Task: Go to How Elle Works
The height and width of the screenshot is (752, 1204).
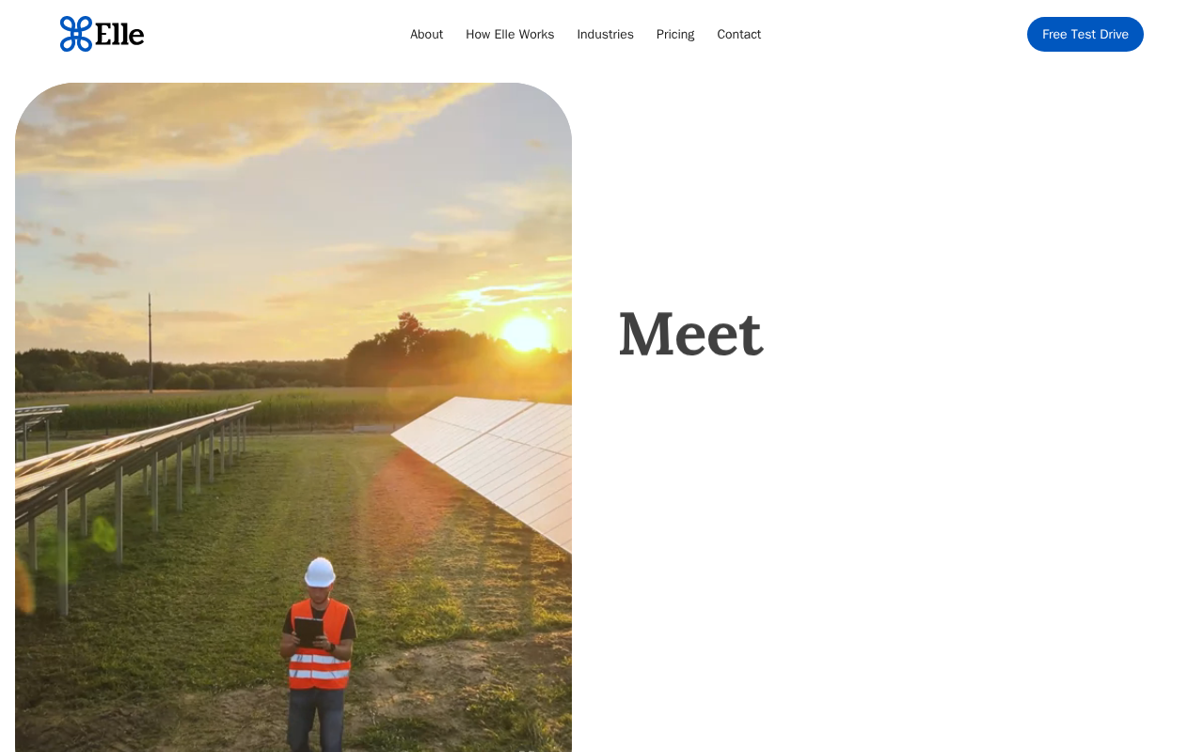Action: 510,34
